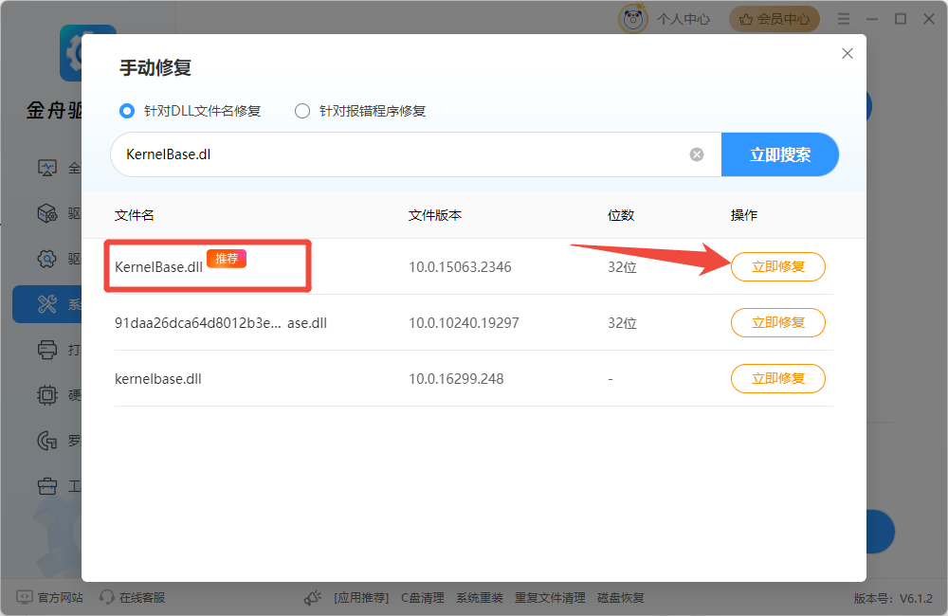Click the 位数 column header
Image resolution: width=948 pixels, height=616 pixels.
point(621,215)
